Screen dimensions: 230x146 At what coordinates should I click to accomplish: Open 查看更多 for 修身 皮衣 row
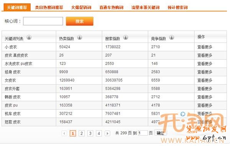[205, 72]
